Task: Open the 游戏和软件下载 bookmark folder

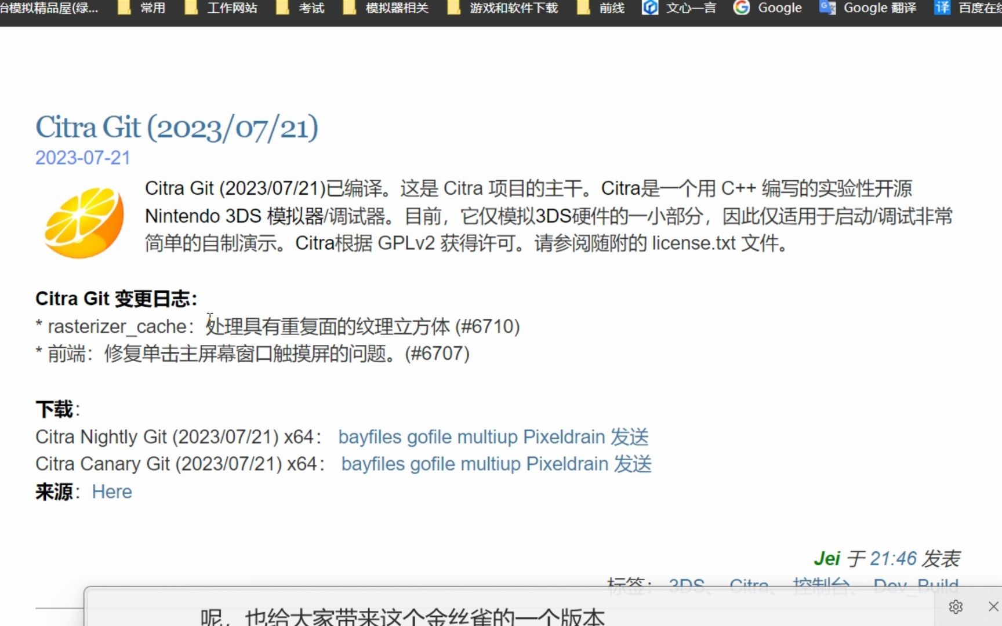Action: [x=503, y=8]
